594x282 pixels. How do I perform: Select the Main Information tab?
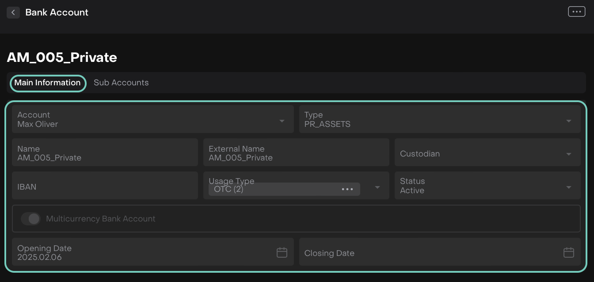[47, 83]
